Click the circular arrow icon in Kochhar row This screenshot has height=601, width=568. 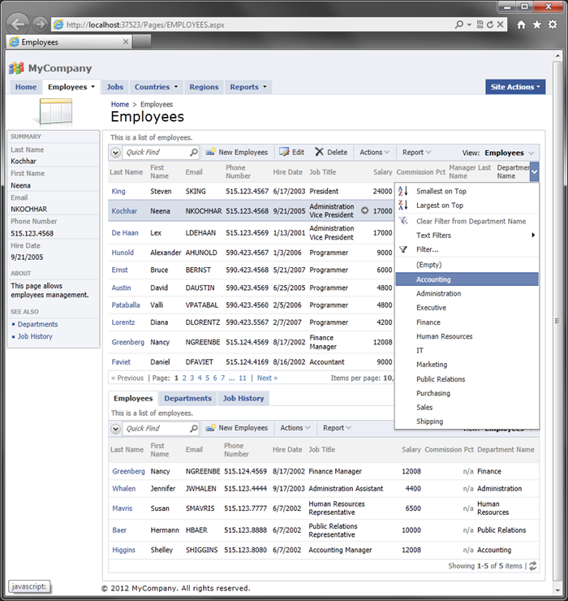pyautogui.click(x=364, y=210)
